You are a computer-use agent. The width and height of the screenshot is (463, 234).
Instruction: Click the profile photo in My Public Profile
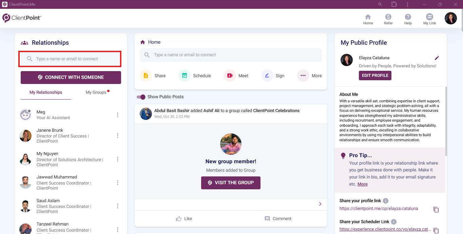tap(347, 60)
